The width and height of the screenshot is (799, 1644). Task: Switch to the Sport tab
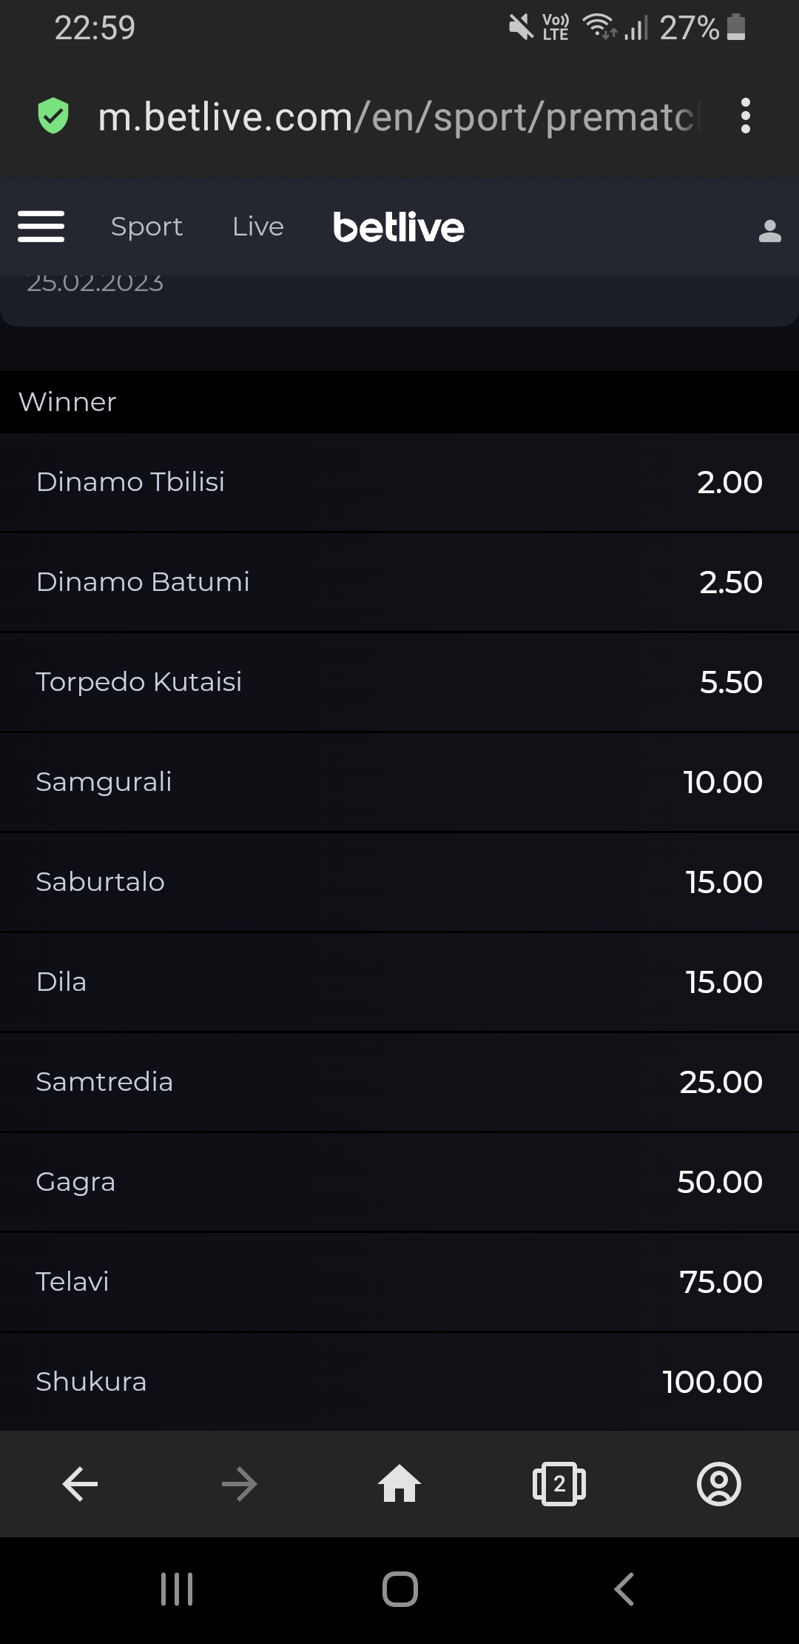tap(146, 227)
